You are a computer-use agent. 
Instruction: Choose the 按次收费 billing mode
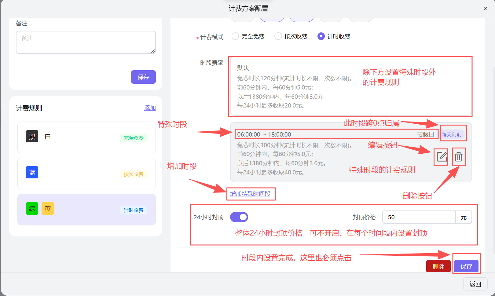tap(278, 36)
